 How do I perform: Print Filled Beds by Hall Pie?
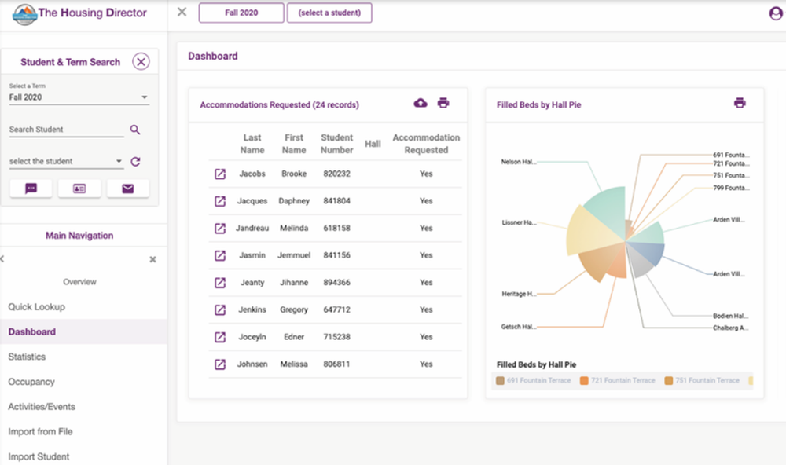click(740, 103)
